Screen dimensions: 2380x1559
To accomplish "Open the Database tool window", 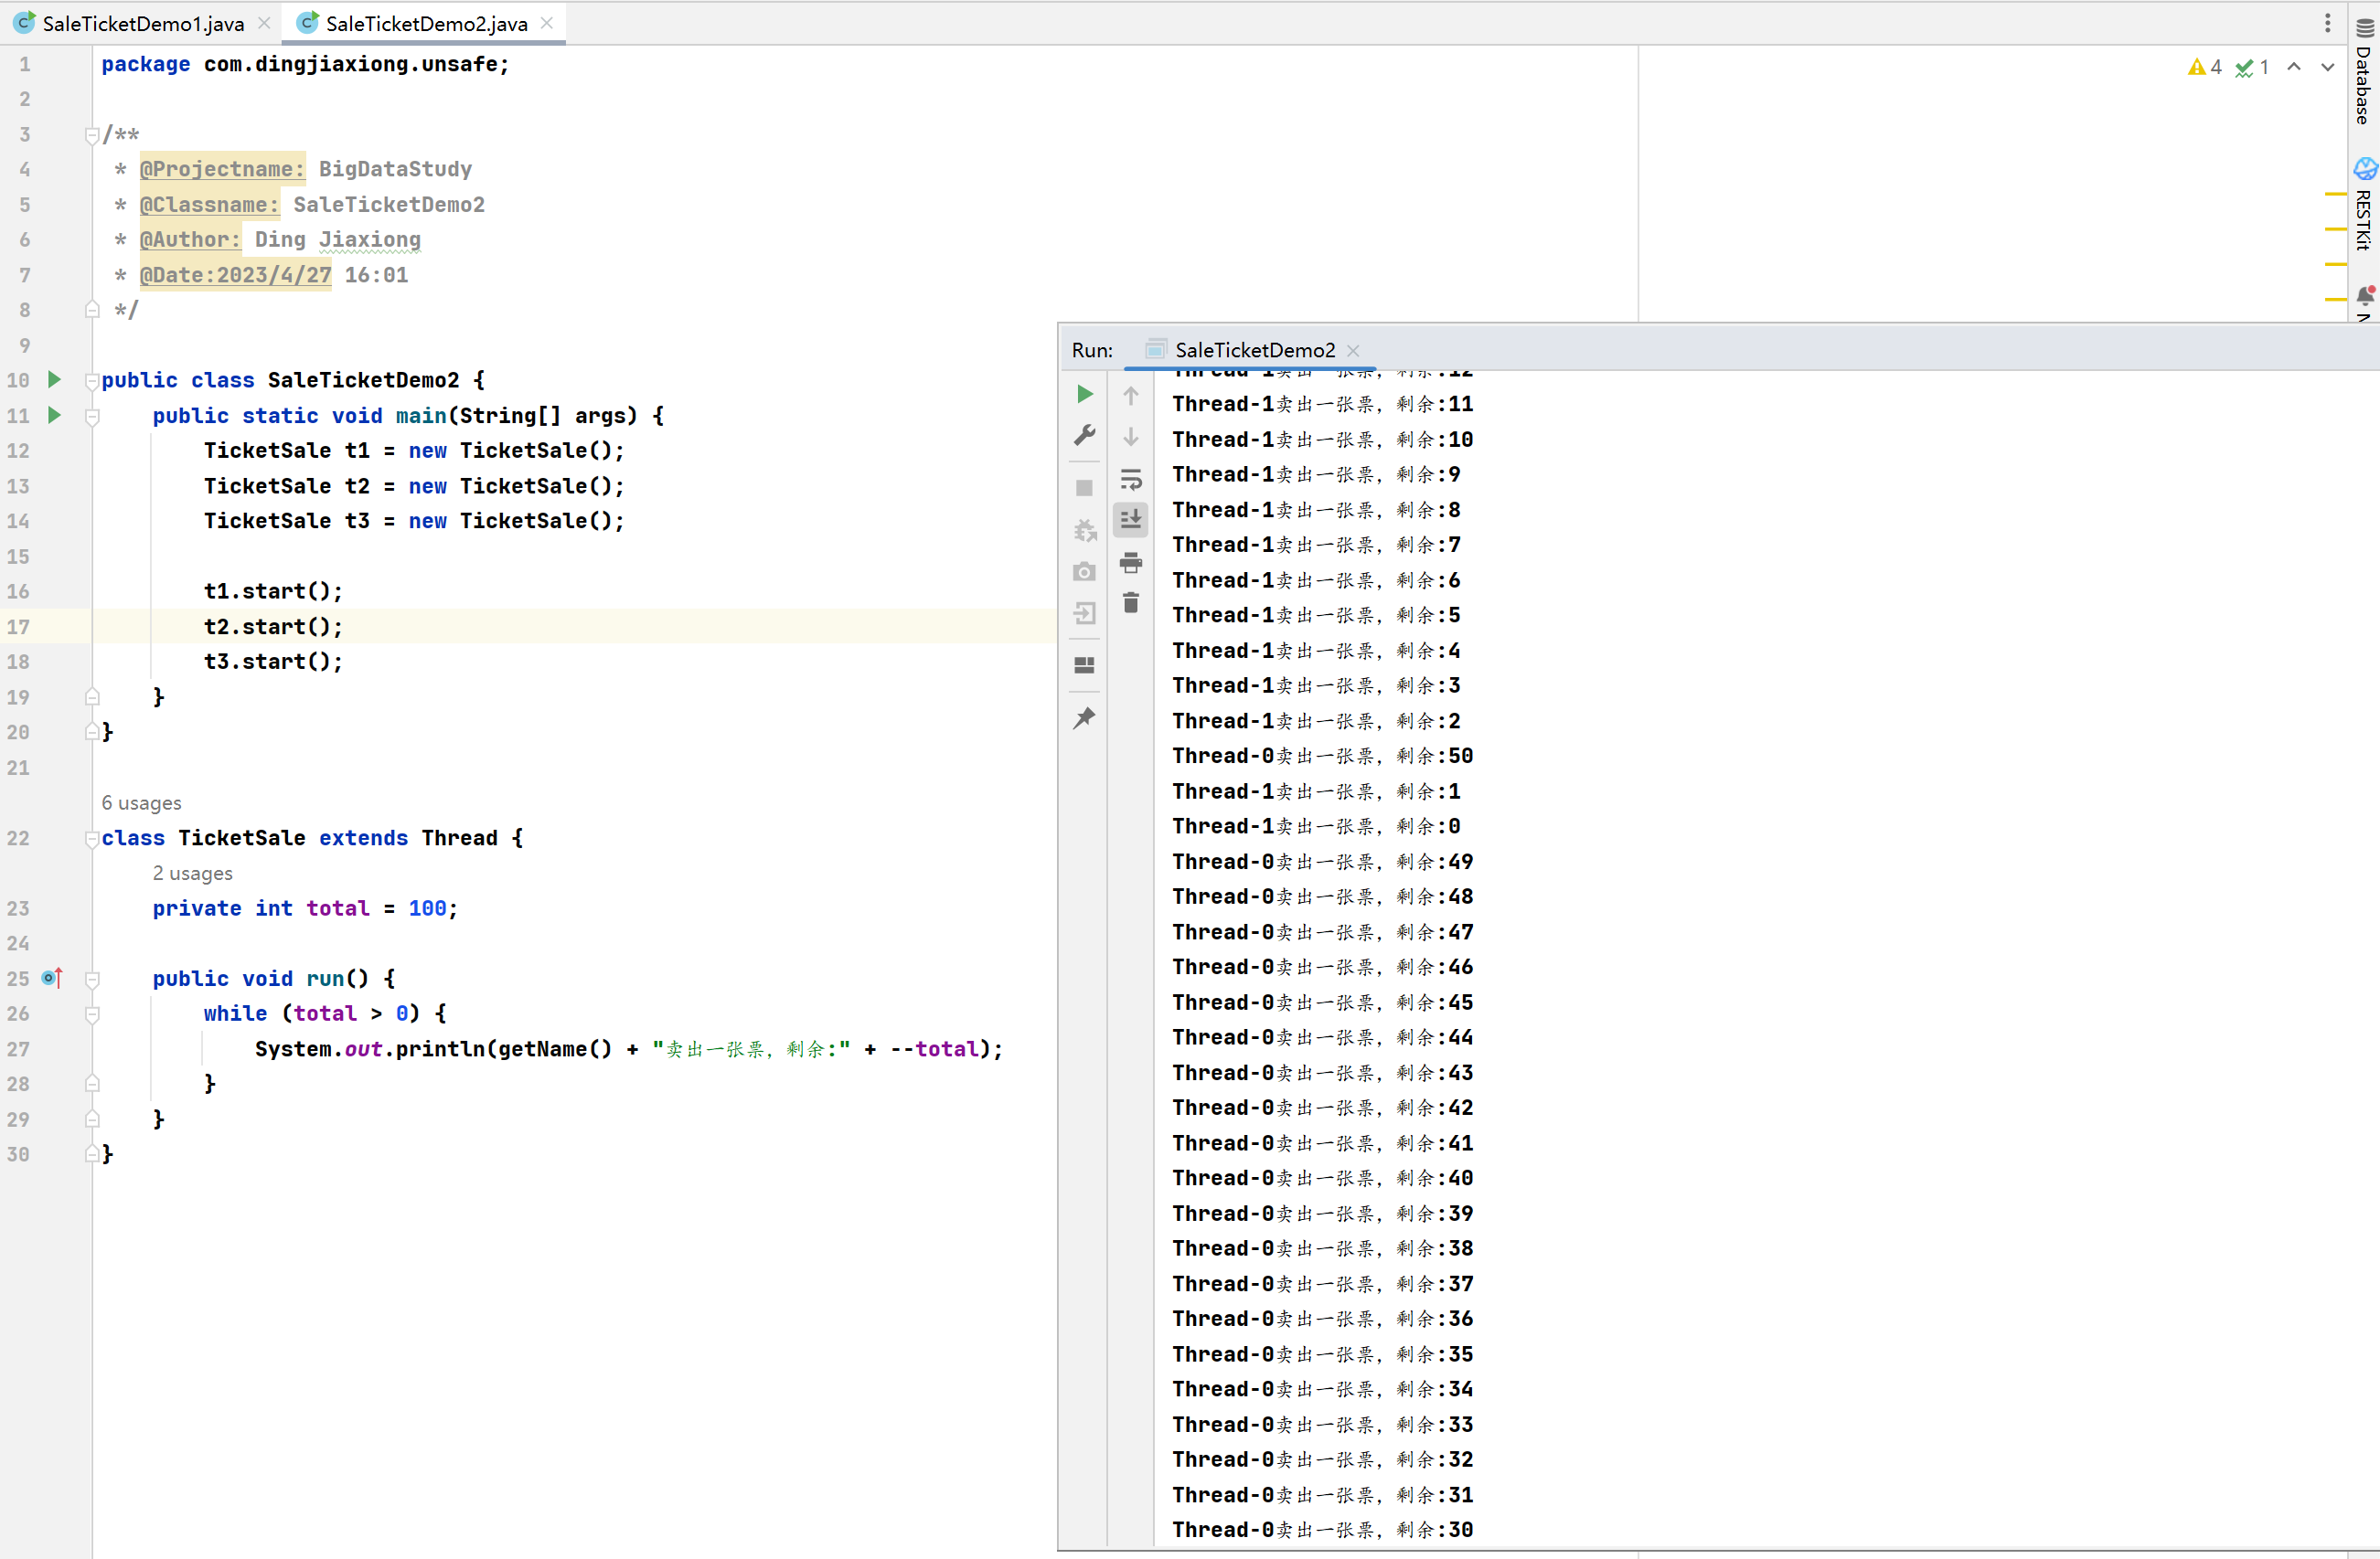I will tap(2365, 72).
